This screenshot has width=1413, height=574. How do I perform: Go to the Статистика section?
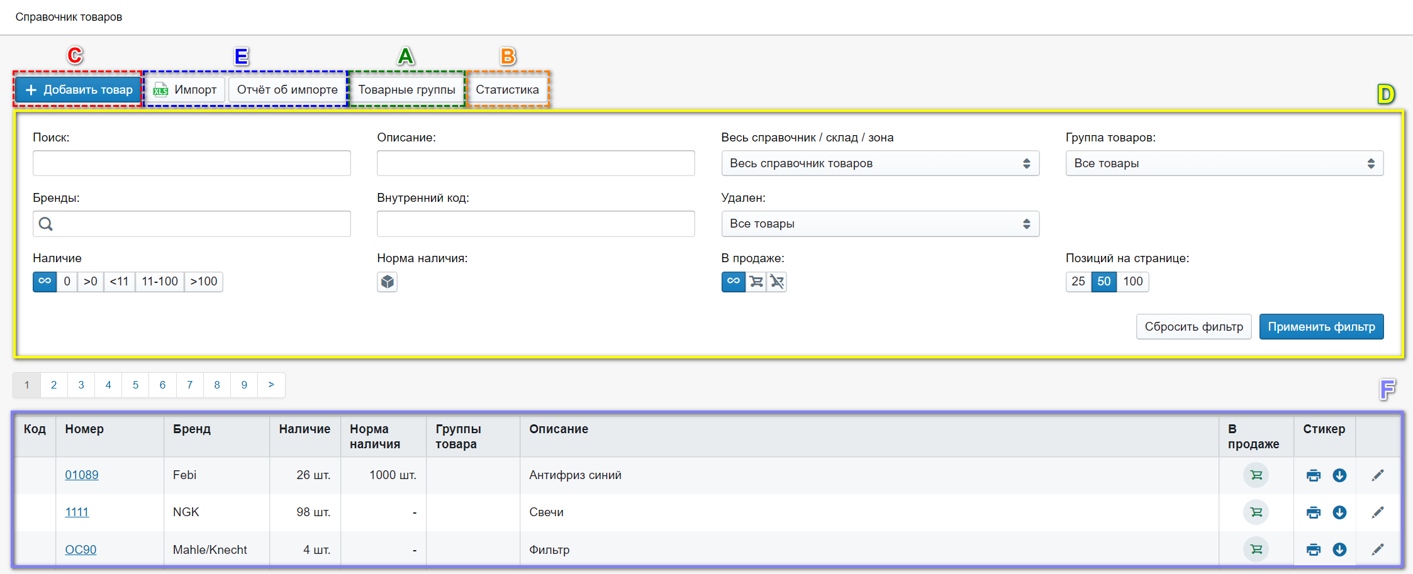[507, 90]
